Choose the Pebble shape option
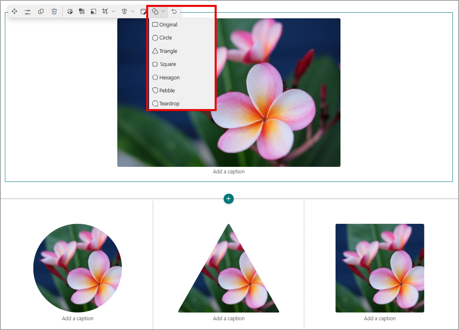The width and height of the screenshot is (459, 330). click(x=167, y=90)
